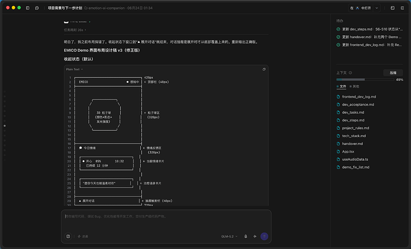Click the green macOS fullscreen window button
411x249 pixels.
tap(19, 8)
